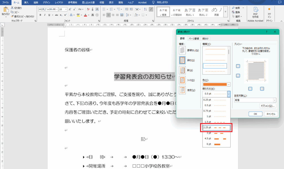Align text left in paragraph group

(104, 15)
